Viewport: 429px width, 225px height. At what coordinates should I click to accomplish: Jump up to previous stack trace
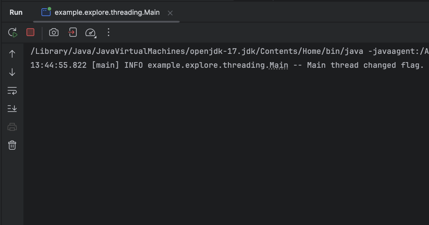pyautogui.click(x=12, y=54)
